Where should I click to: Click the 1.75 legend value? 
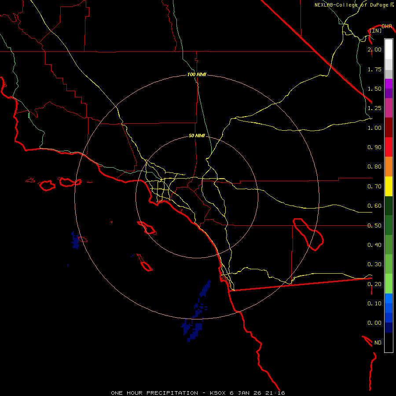coord(374,69)
